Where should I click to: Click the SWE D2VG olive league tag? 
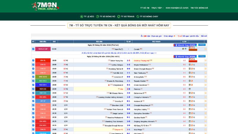point(43,77)
